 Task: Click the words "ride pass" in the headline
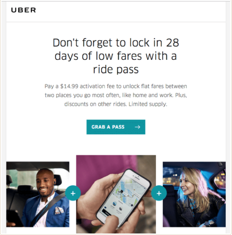tap(116, 70)
